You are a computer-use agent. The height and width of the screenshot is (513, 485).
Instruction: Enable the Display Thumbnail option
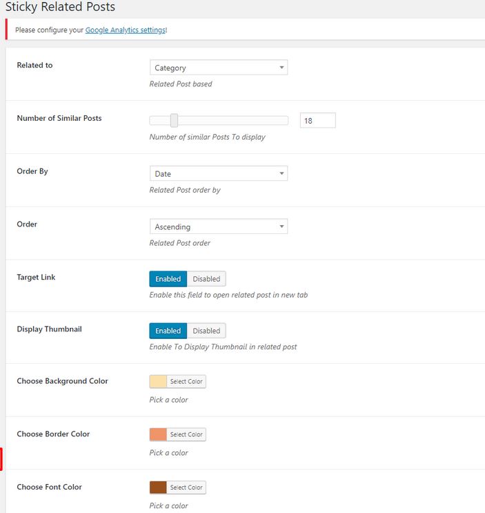(x=168, y=331)
